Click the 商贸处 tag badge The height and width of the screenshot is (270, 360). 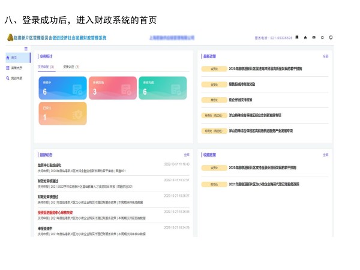click(x=214, y=100)
